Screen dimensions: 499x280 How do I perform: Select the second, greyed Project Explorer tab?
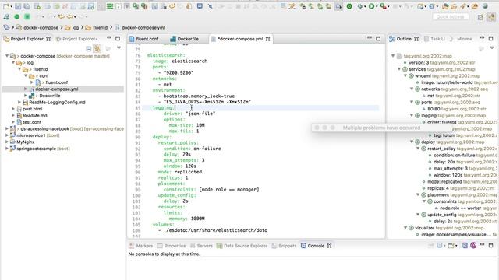(76, 39)
